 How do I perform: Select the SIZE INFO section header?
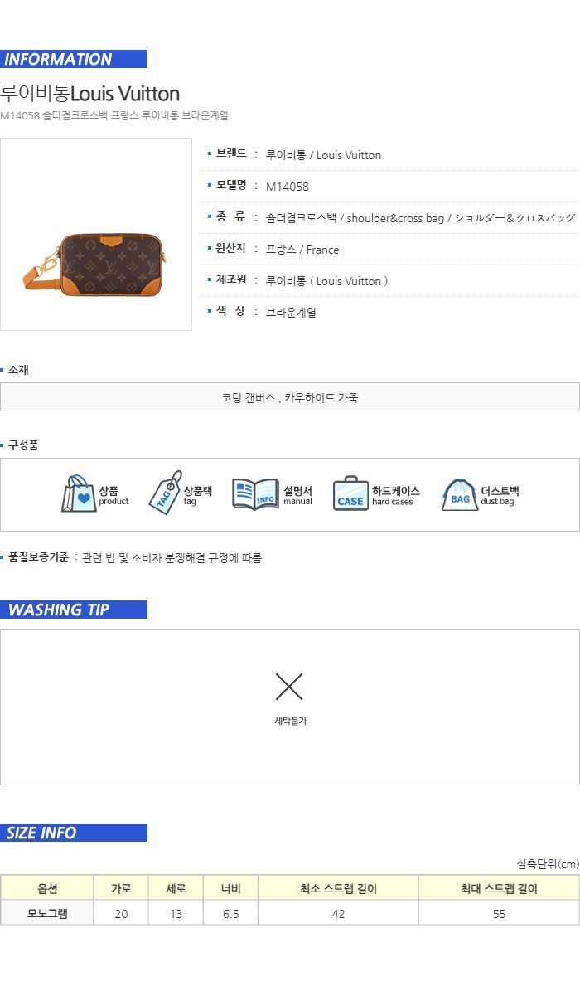(x=74, y=833)
